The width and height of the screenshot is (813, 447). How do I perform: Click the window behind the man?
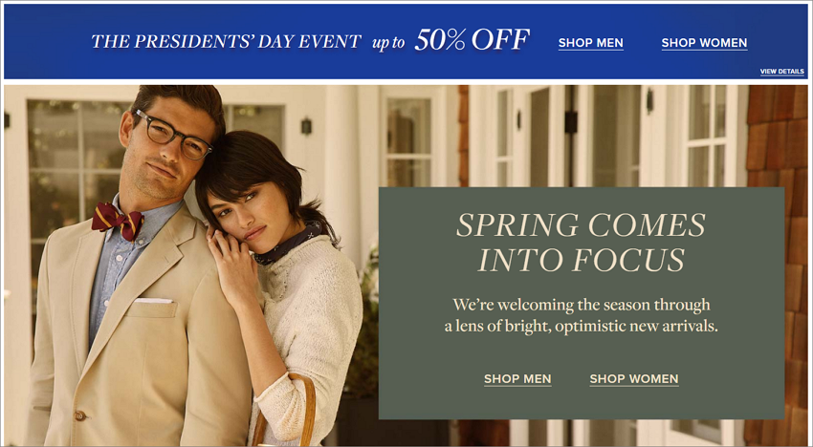(x=76, y=171)
